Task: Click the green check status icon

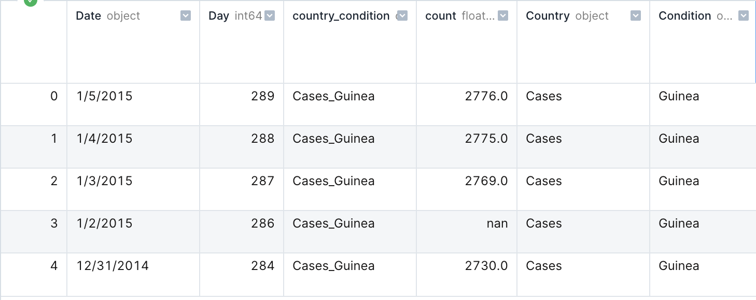Action: [31, 2]
